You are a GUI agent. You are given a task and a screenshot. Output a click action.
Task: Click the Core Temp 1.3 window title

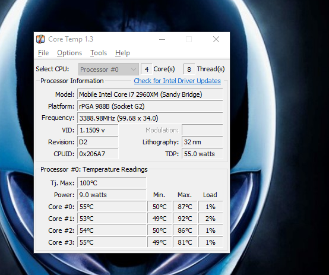click(71, 39)
